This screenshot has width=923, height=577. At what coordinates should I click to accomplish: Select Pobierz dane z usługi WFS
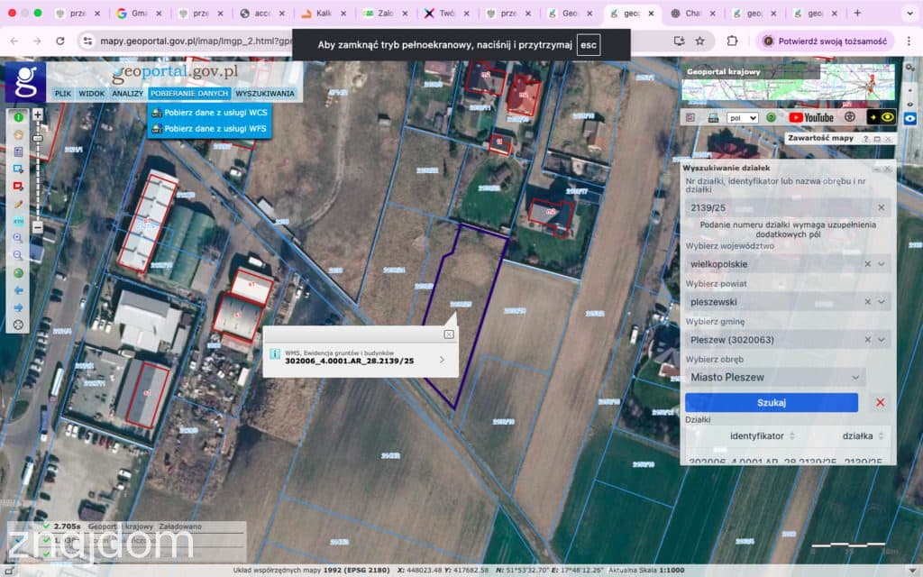(210, 128)
